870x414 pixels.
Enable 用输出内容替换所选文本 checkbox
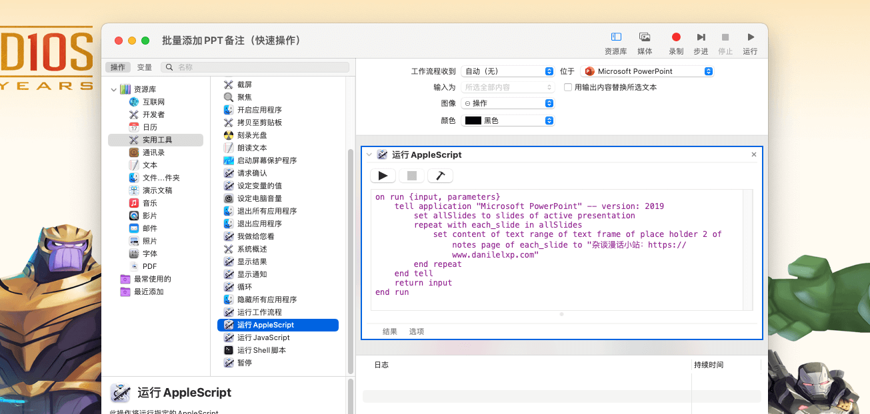(568, 87)
